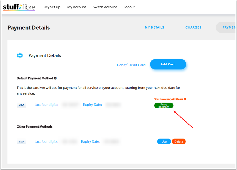Open the Debit/Credit Card link
The image size is (237, 170).
coord(131,65)
